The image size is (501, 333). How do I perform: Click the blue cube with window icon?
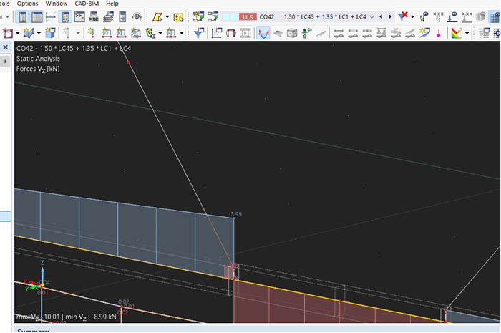[x=50, y=33]
